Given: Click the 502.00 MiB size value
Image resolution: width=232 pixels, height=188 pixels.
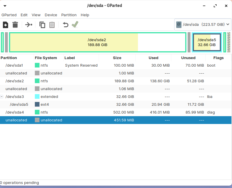Looking at the screenshot, I should (x=123, y=112).
